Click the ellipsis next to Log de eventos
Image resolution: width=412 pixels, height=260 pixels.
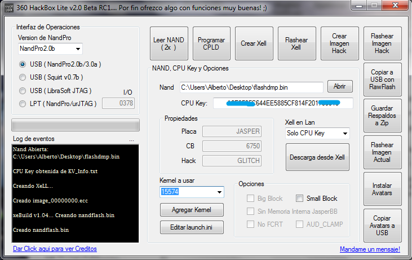point(132,140)
